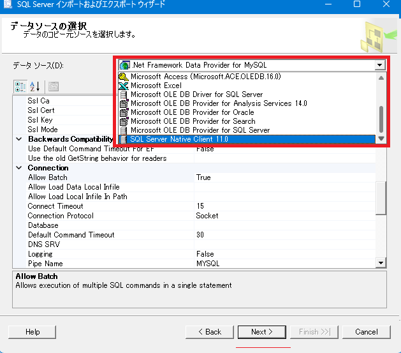
Task: Click the dropdown list scrollbar thumb
Action: tap(381, 119)
